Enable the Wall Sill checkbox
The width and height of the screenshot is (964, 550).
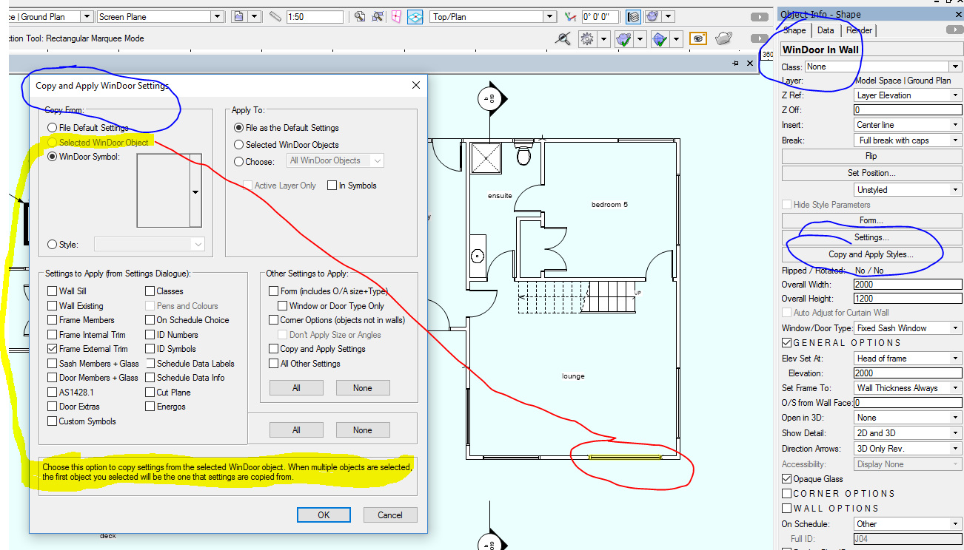click(53, 291)
